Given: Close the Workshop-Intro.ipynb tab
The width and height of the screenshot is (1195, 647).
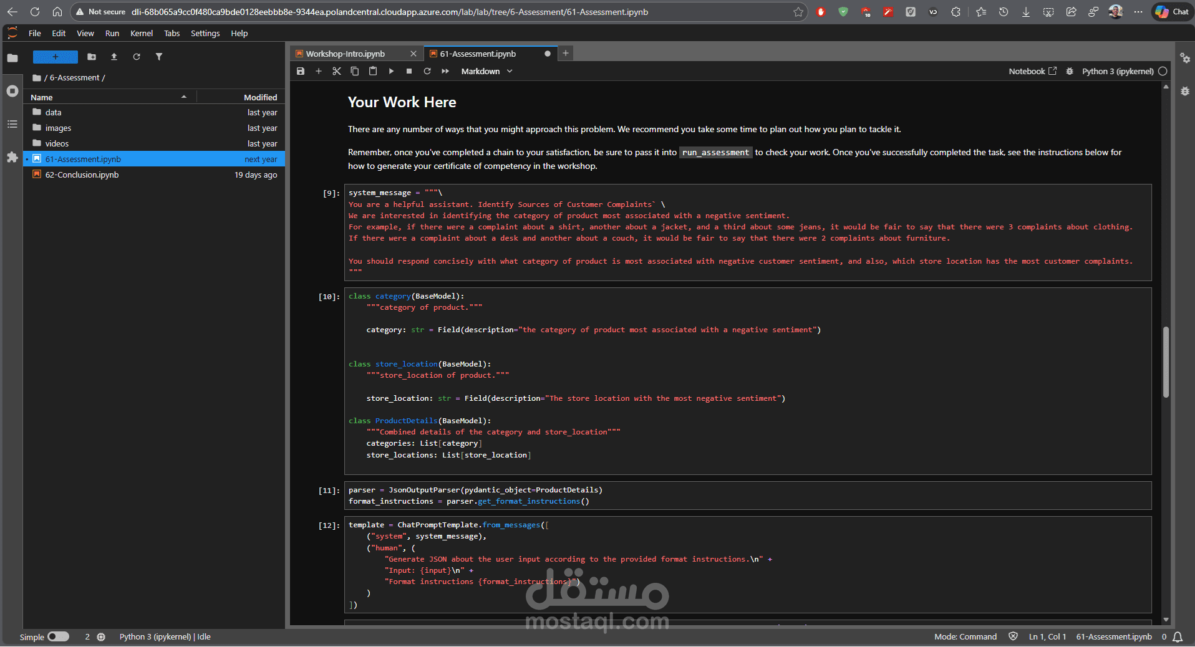Looking at the screenshot, I should coord(413,54).
